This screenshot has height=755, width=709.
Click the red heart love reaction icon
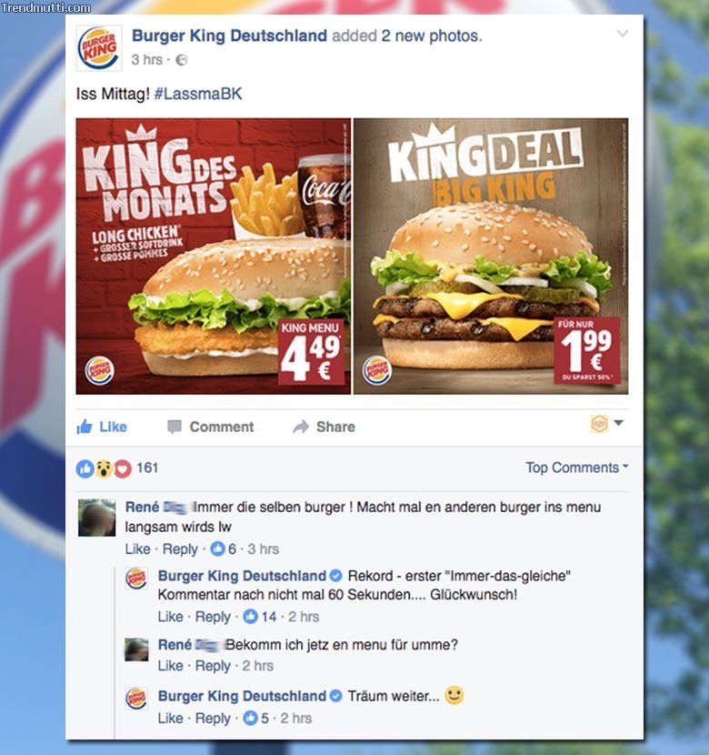point(123,468)
